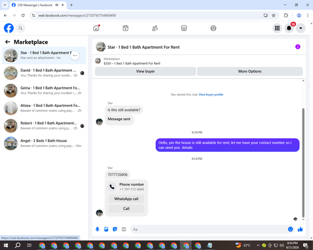Open the Windows Start menu

[x=6, y=245]
